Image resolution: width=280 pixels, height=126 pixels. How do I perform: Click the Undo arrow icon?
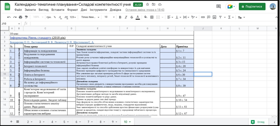[9, 17]
